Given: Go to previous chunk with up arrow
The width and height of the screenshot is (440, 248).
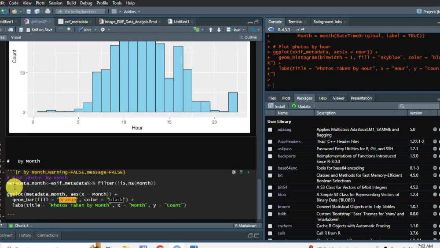Looking at the screenshot, I should click(210, 30).
